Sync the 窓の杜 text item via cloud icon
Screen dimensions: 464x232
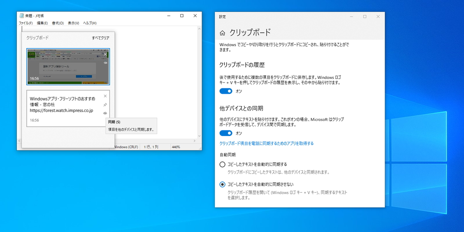pos(105,113)
